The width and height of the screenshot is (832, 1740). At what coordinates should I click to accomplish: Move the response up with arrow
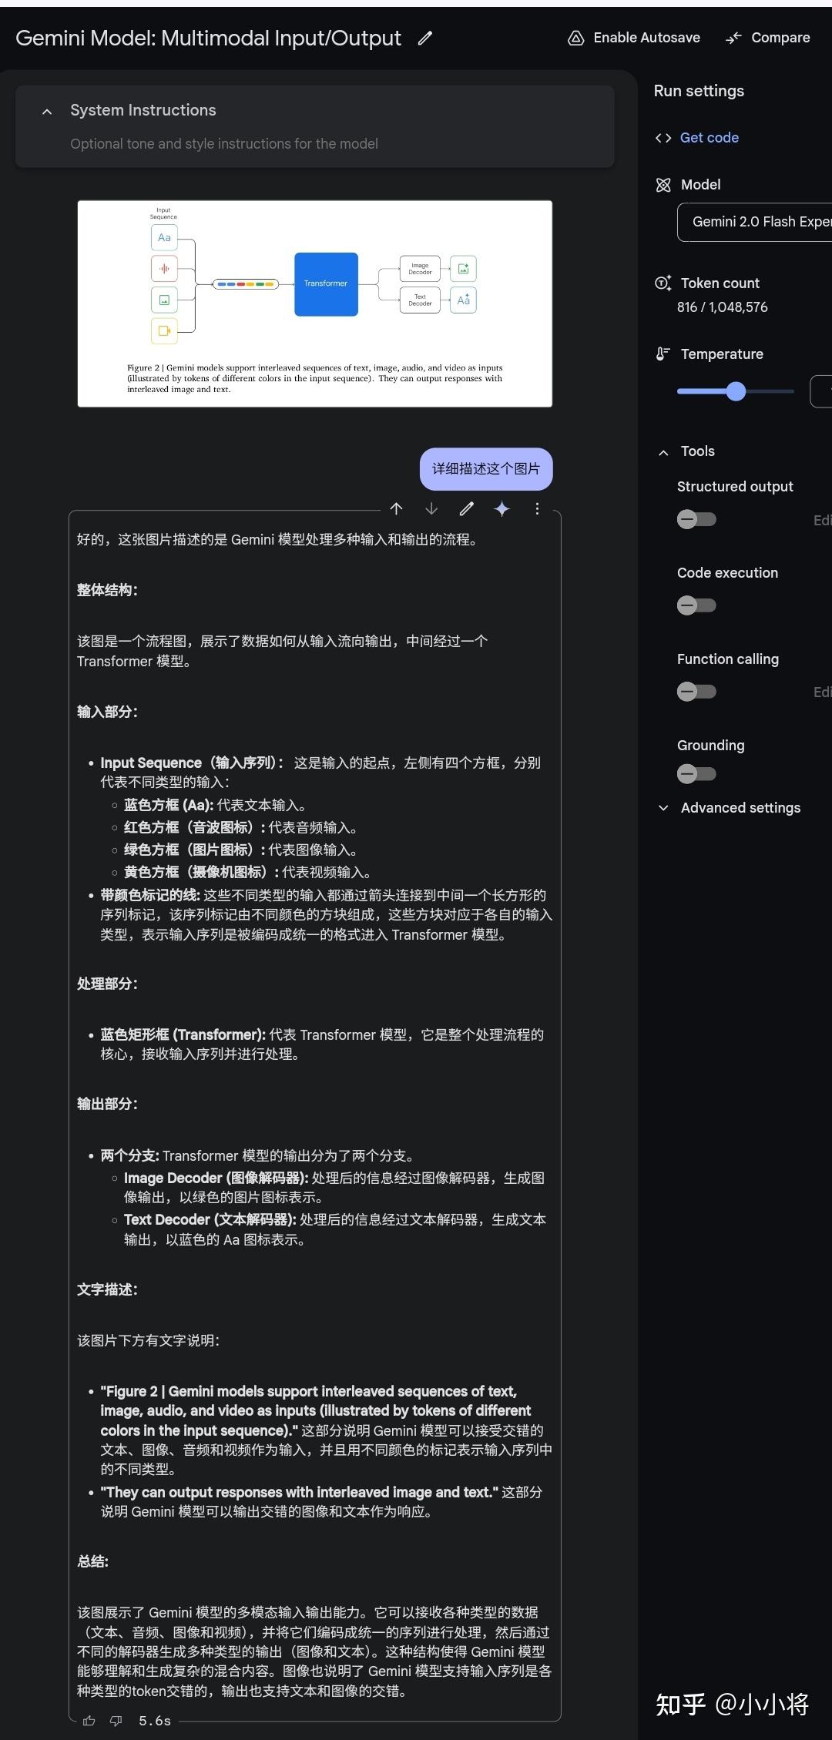click(x=396, y=508)
